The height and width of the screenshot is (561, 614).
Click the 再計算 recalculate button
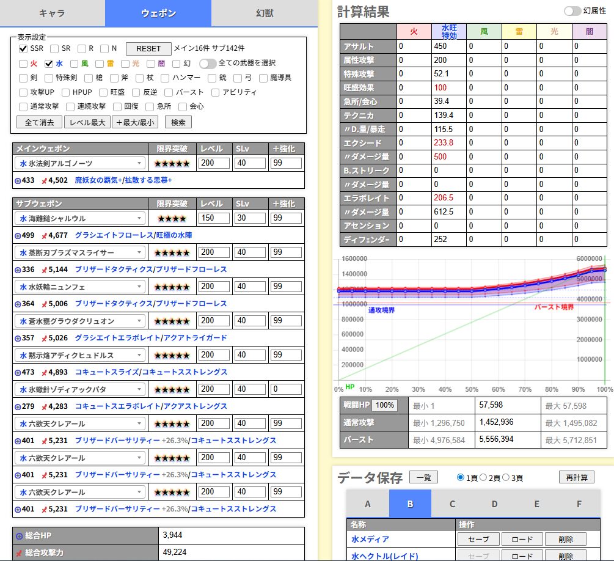pyautogui.click(x=576, y=477)
